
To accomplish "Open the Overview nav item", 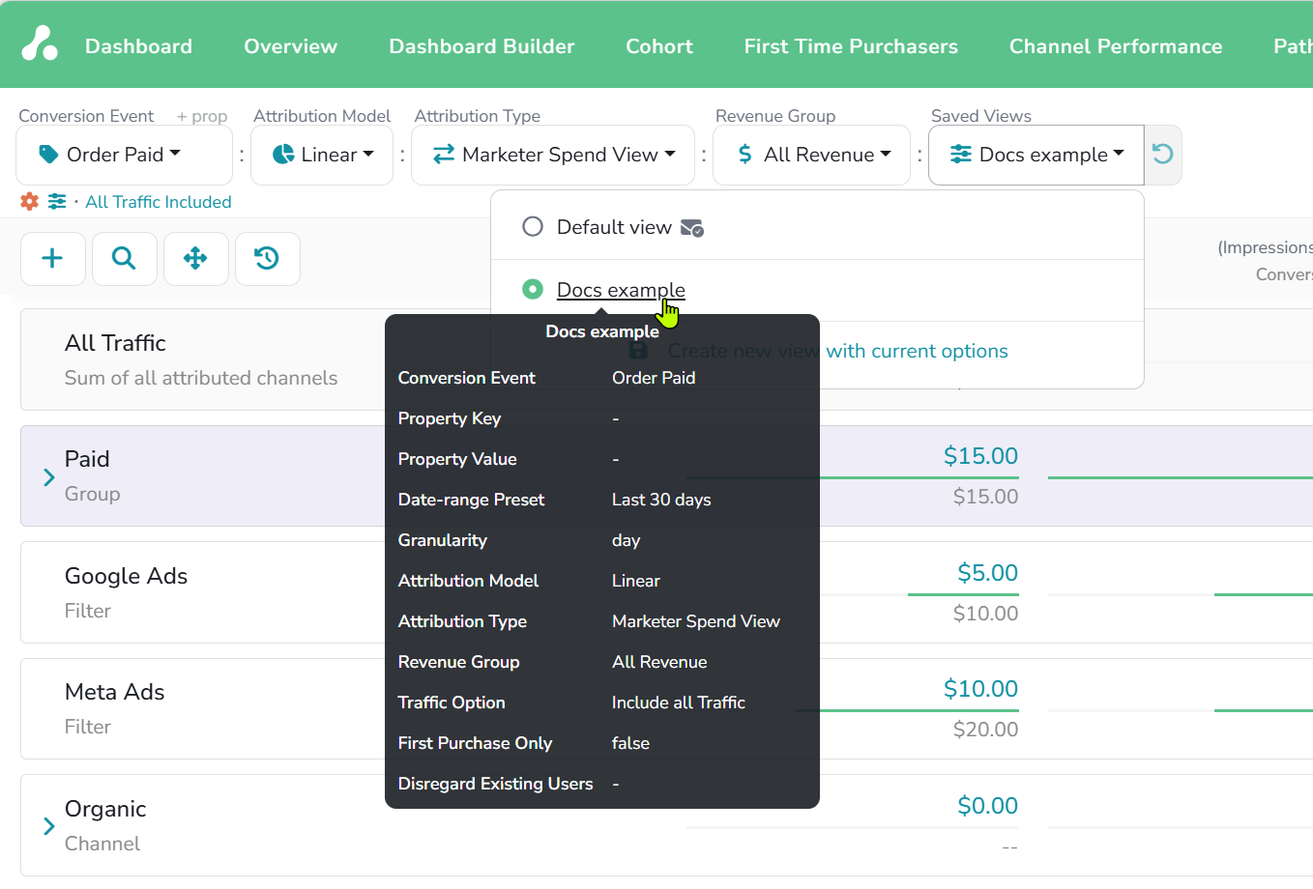I will [290, 46].
